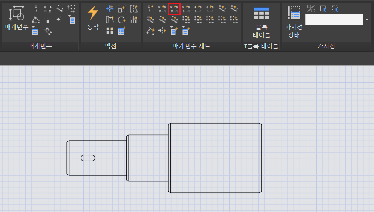Choose the Rotate action icon
This screenshot has height=212, width=374.
122,20
